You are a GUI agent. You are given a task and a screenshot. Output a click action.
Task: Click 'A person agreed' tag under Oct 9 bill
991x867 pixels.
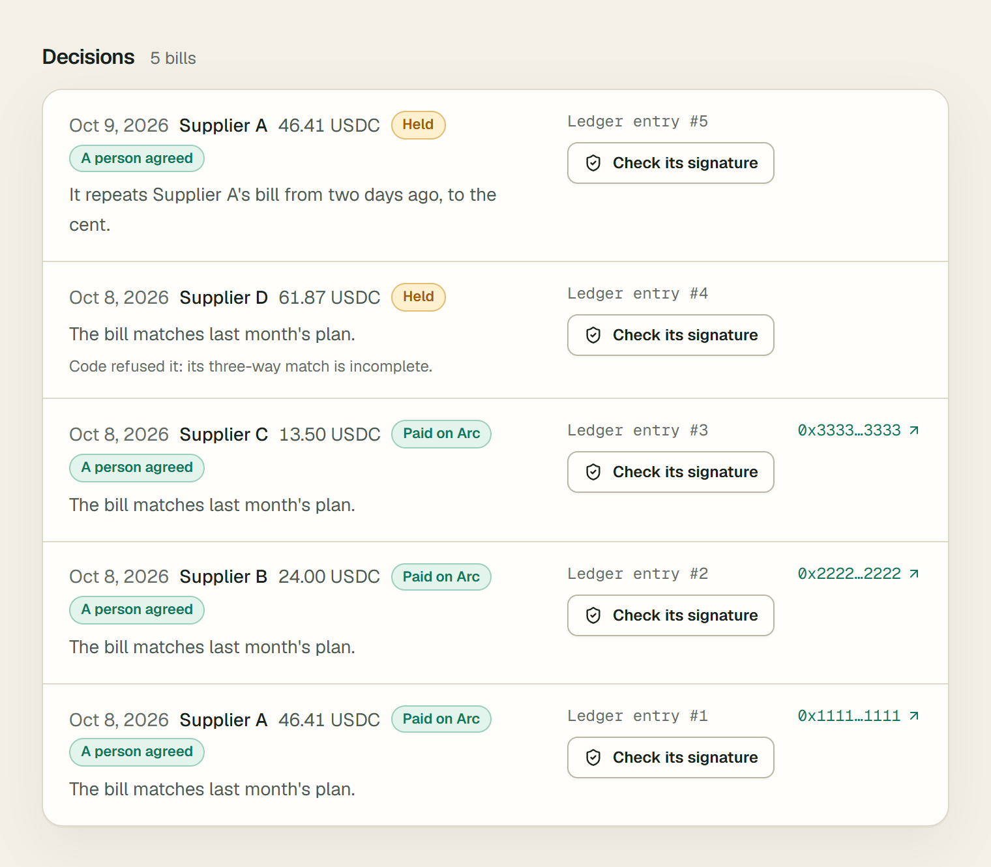click(x=137, y=158)
